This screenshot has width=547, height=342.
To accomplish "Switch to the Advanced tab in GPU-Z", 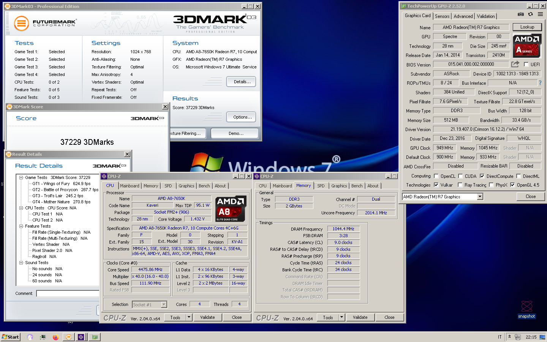I will (463, 16).
